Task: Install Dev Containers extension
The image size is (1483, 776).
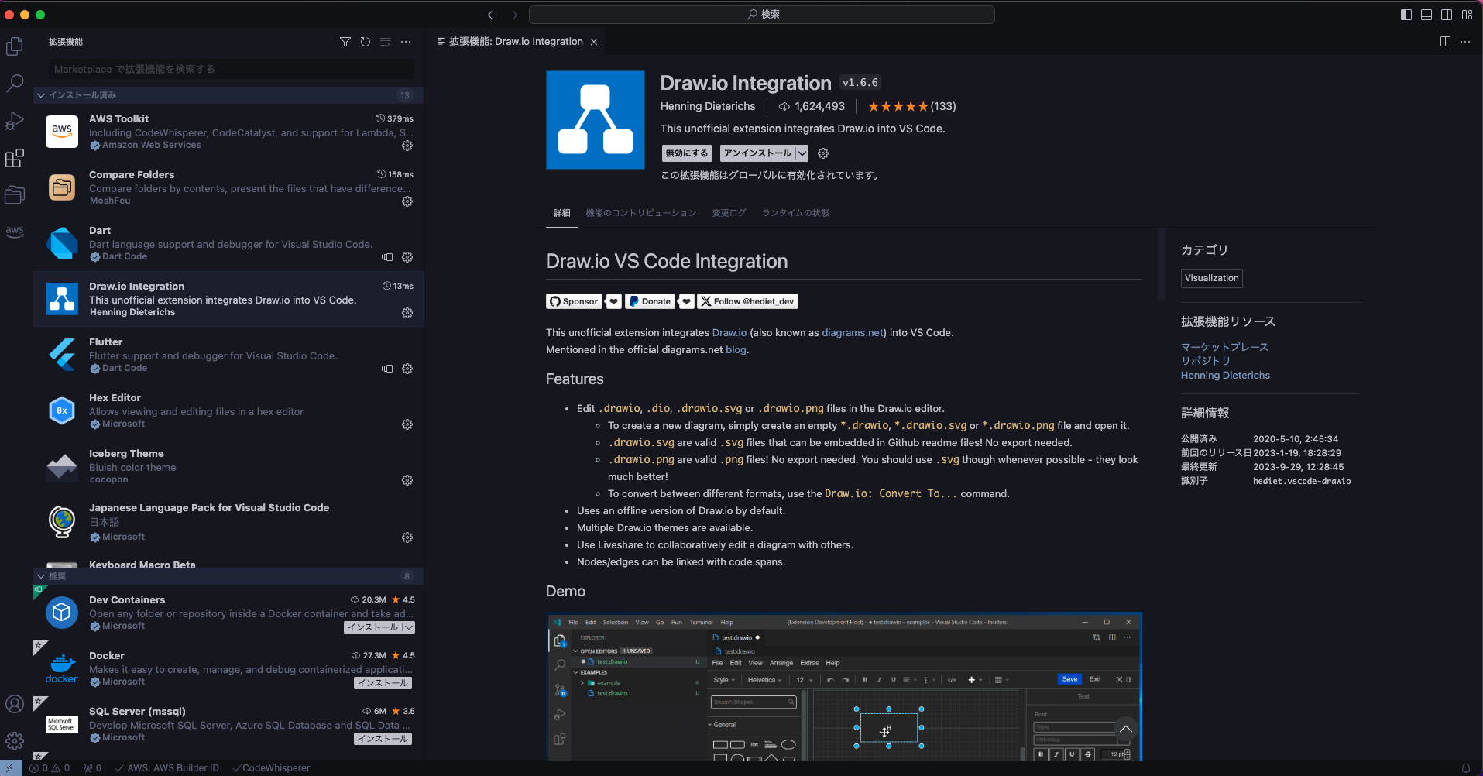Action: point(372,627)
